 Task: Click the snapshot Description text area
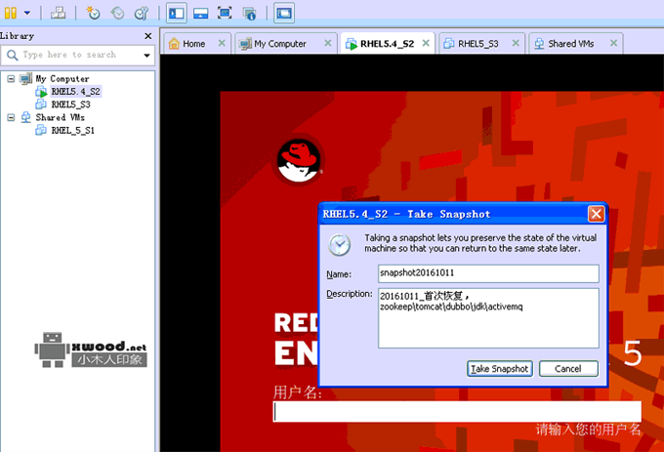[x=488, y=318]
